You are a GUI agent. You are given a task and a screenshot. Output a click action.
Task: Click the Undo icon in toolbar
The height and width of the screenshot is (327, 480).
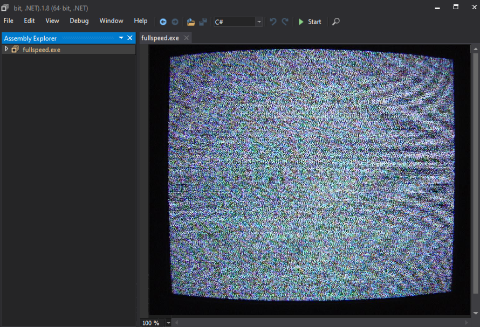click(x=273, y=22)
